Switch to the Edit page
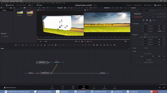Screen dimensions: 167x93 (73, 87)
